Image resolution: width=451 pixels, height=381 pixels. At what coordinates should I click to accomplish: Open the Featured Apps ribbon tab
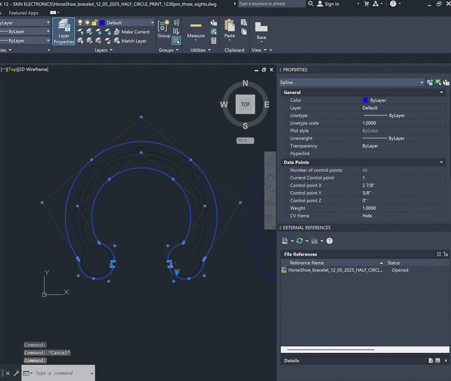24,12
